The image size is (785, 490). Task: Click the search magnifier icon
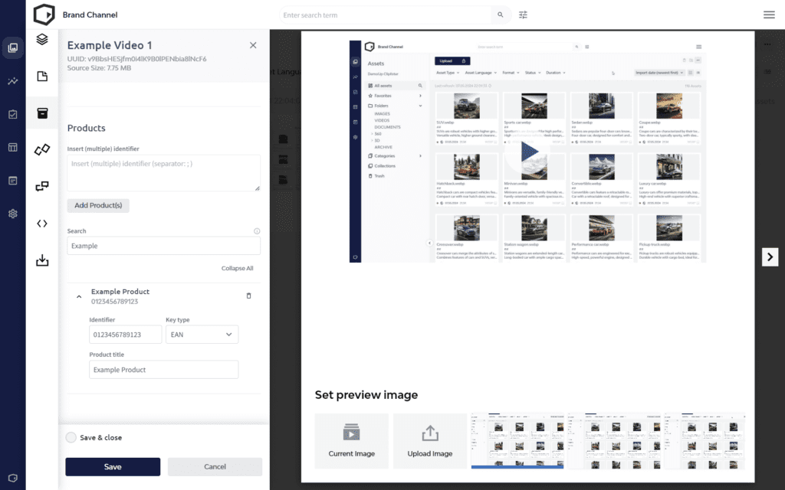501,15
